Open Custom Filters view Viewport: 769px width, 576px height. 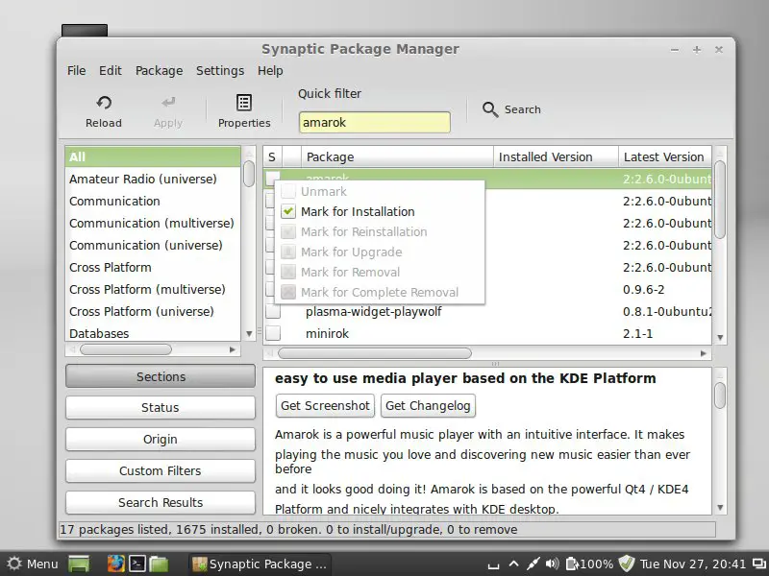point(161,470)
